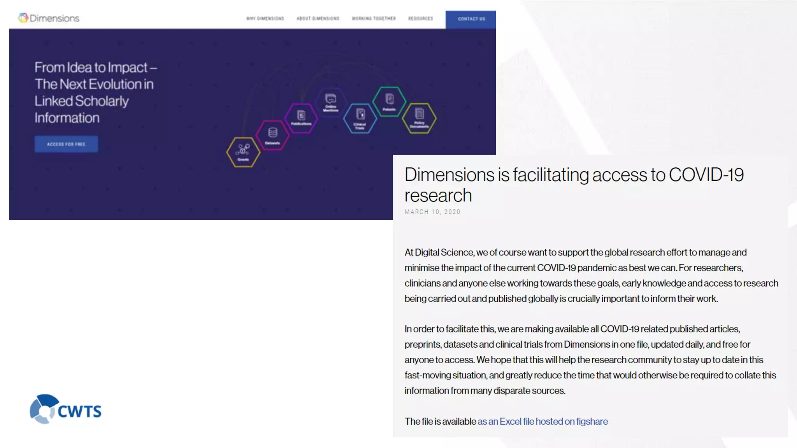Open the Working Together menu

[x=374, y=19]
